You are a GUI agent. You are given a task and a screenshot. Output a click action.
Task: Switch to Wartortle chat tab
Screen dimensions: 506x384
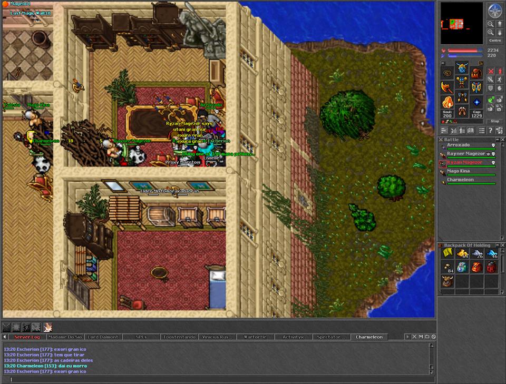(x=255, y=337)
